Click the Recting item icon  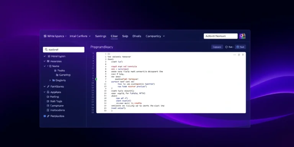click(48, 97)
